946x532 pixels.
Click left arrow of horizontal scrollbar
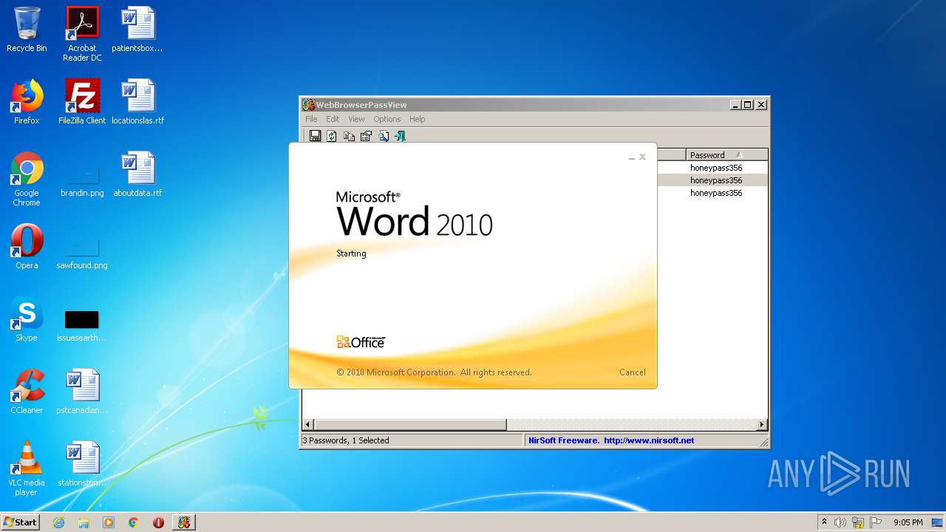pyautogui.click(x=308, y=425)
